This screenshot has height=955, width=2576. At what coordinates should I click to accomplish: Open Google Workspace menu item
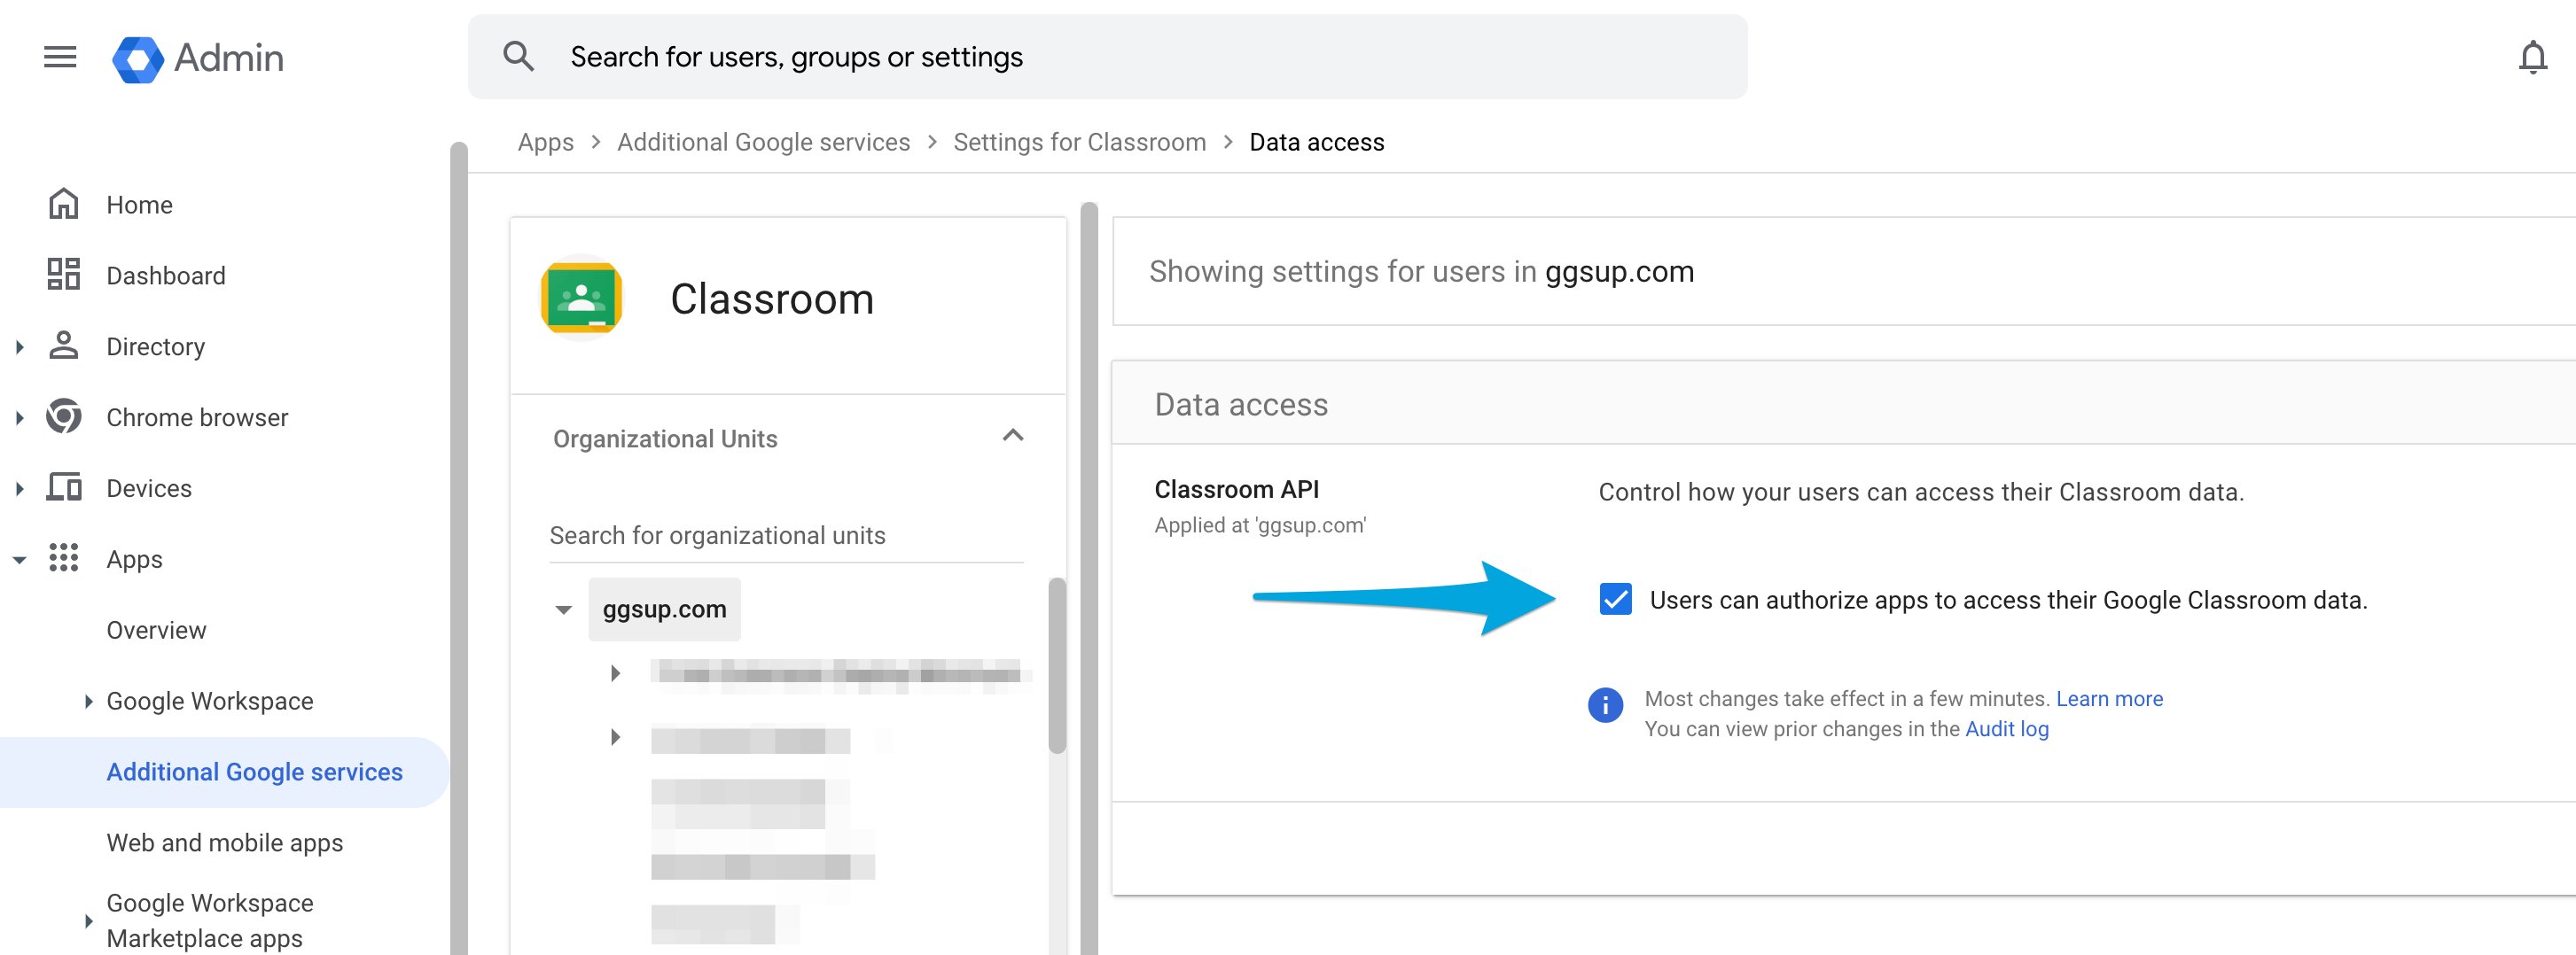[210, 702]
